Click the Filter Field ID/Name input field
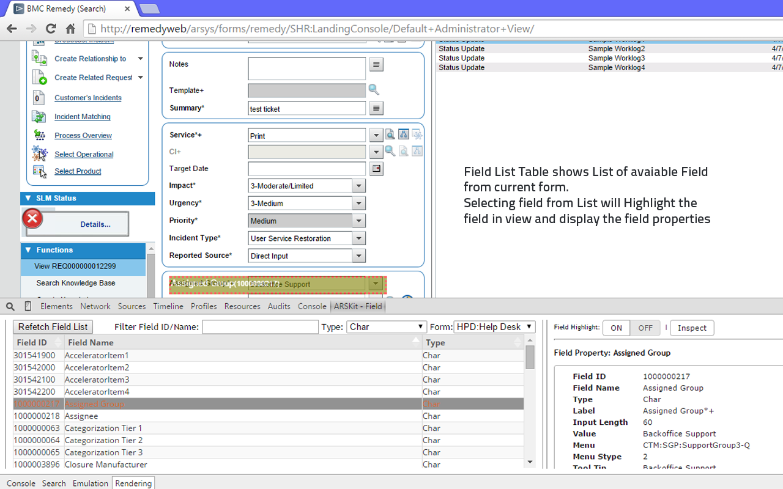This screenshot has height=489, width=783. [x=260, y=326]
